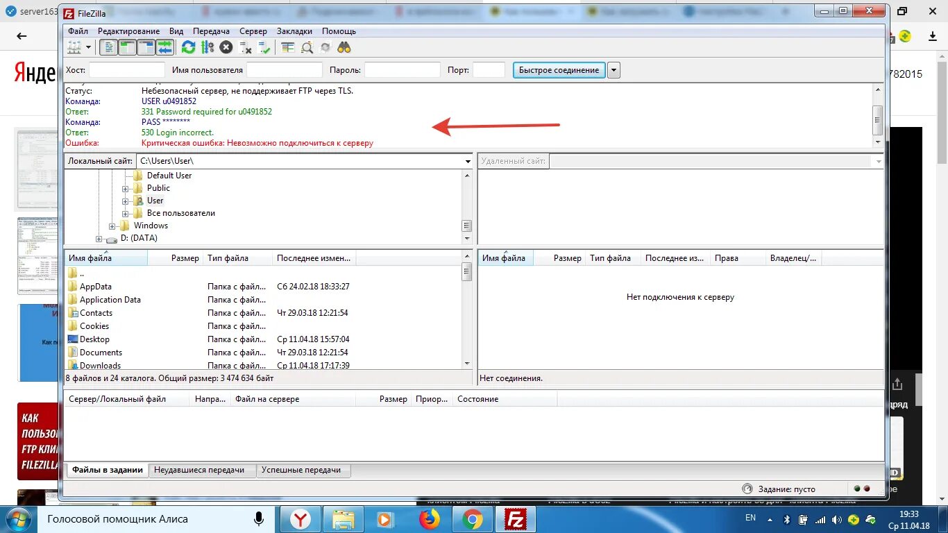Sort local list by Последнее изменение column
Viewport: 948px width, 533px height.
[314, 258]
